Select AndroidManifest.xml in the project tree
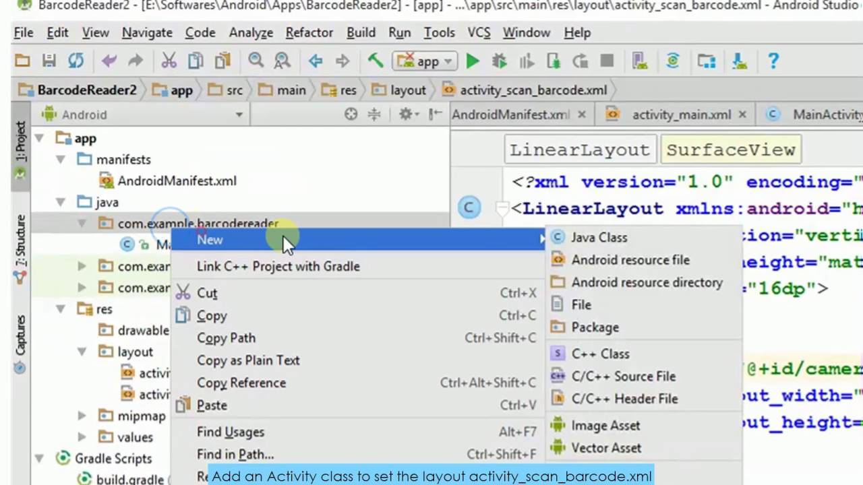Image resolution: width=863 pixels, height=485 pixels. tap(168, 181)
